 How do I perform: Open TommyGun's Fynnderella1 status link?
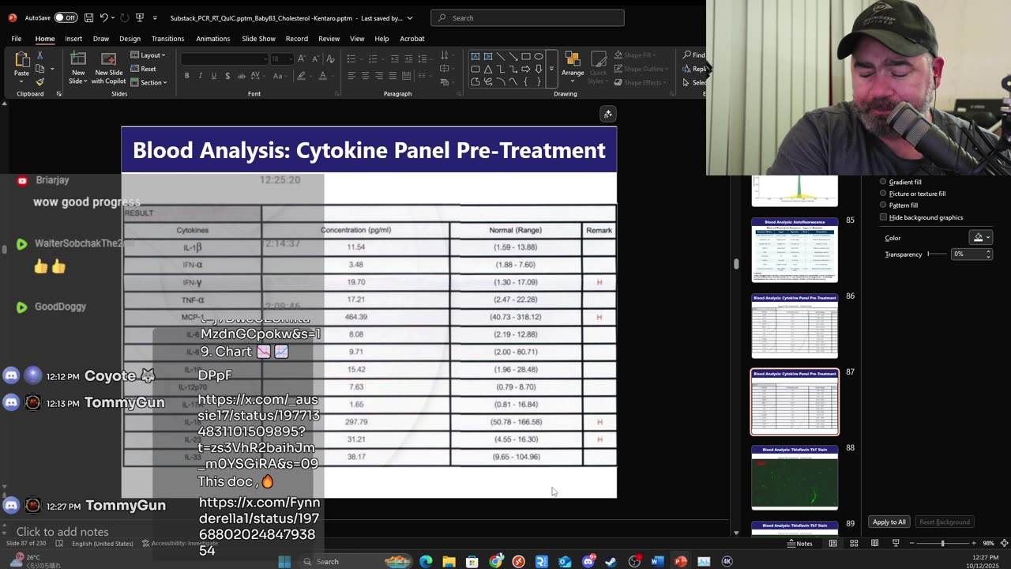coord(259,526)
